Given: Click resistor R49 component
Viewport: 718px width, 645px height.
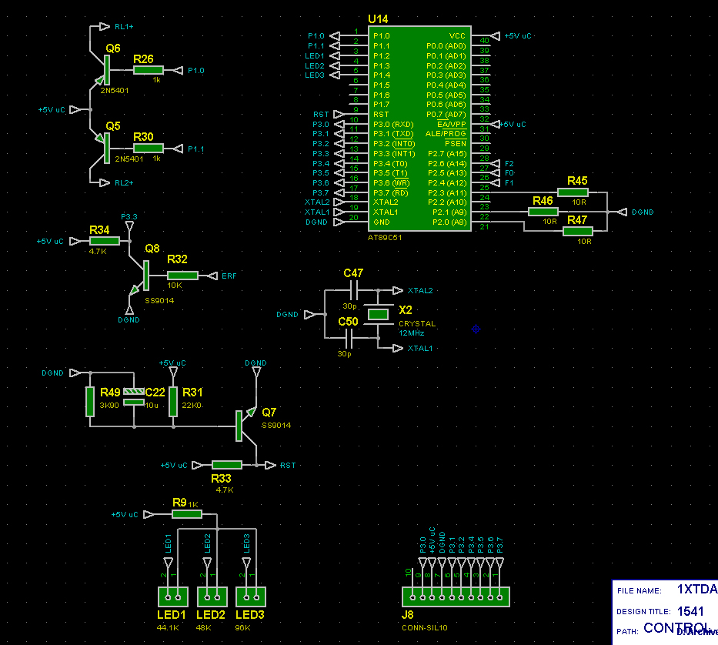Looking at the screenshot, I should tap(90, 402).
